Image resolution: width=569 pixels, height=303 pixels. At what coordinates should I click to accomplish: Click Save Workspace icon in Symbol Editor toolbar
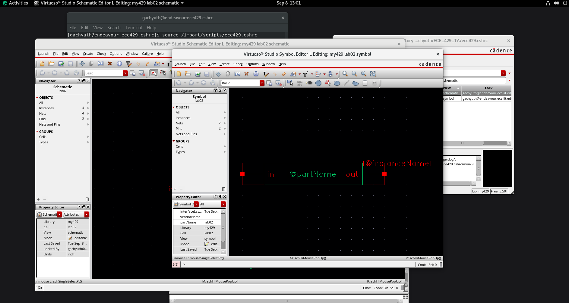[x=269, y=83]
